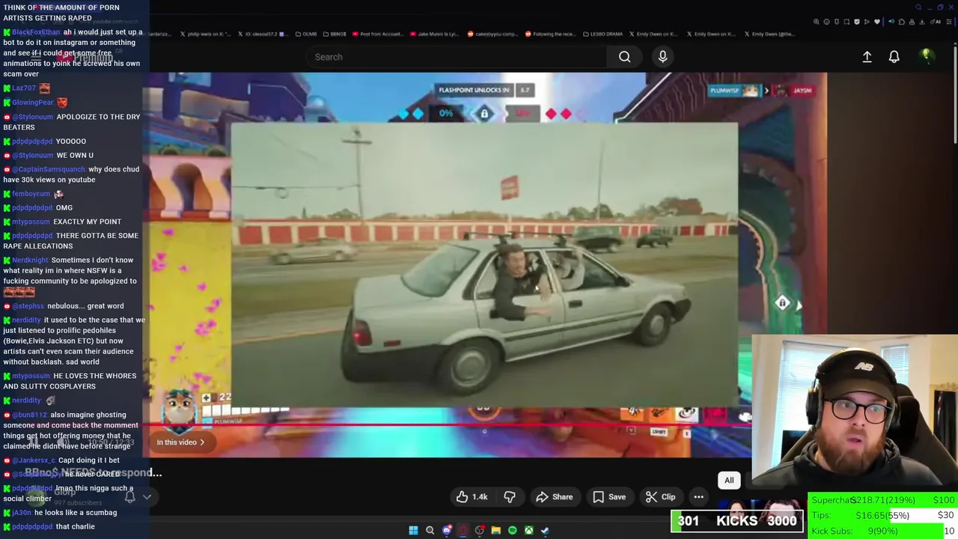The width and height of the screenshot is (958, 539).
Task: Open the upload/create icon in YouTube header
Action: (x=867, y=57)
